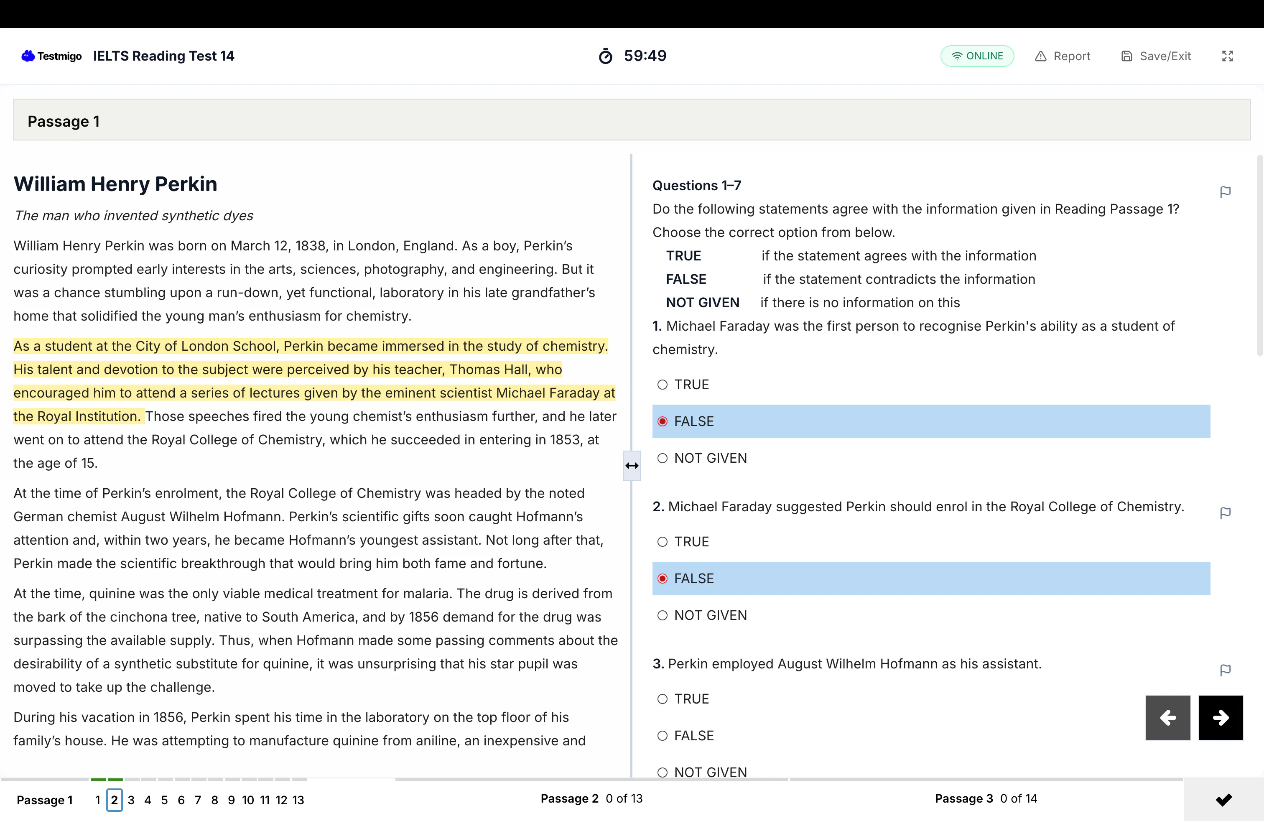Screen dimensions: 1264x821
Task: Select FALSE for question 3
Action: (662, 735)
